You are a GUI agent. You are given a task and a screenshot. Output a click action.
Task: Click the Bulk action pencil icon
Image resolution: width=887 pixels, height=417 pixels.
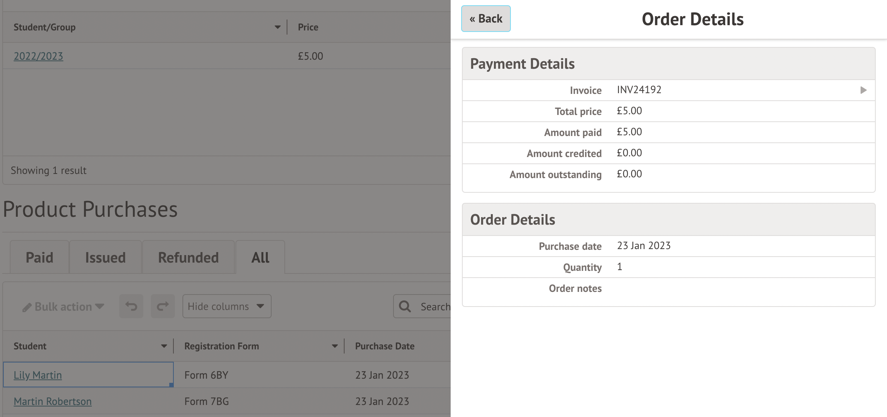coord(27,308)
